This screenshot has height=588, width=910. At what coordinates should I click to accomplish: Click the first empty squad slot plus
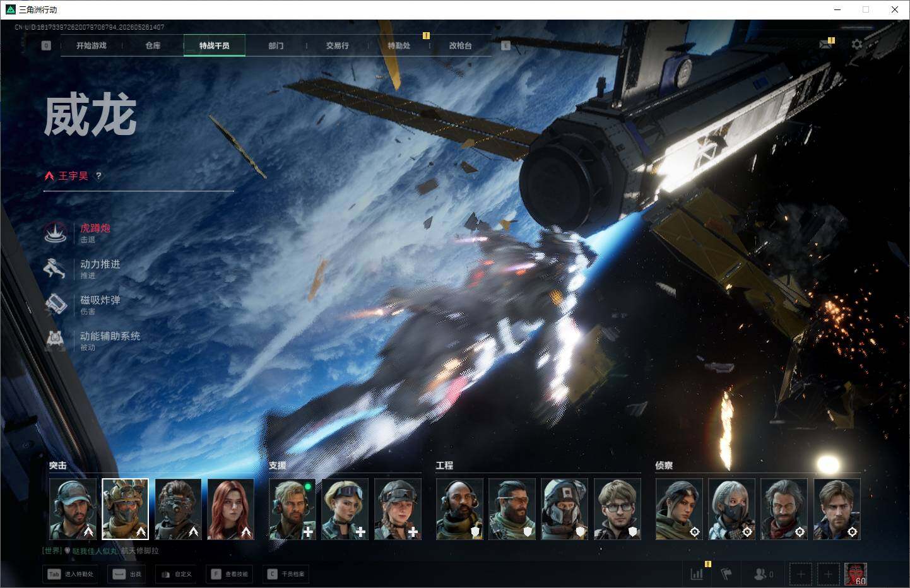click(x=801, y=574)
